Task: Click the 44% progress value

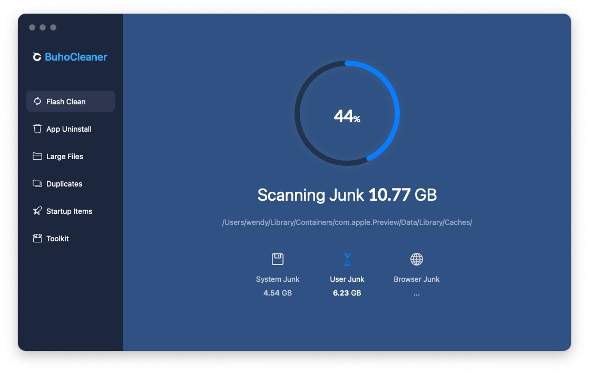Action: (x=347, y=116)
